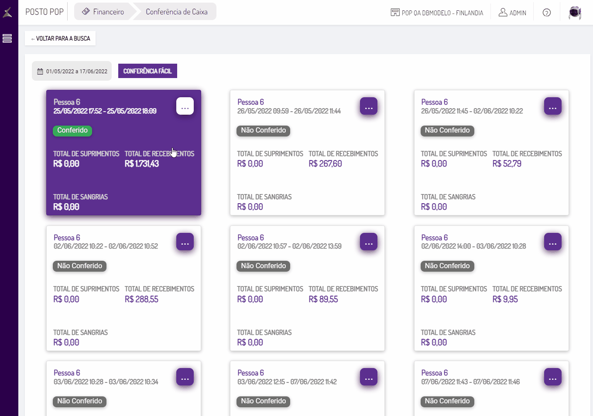The width and height of the screenshot is (593, 416).
Task: Select the Financeiro breadcrumb tab
Action: (x=103, y=12)
